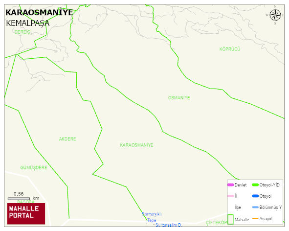Select the OSMANİYE neighborhood label

coord(179,97)
